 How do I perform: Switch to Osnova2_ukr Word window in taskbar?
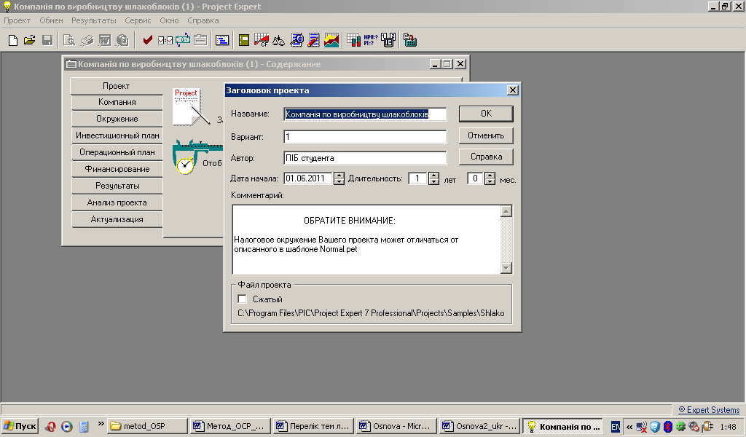point(479,426)
